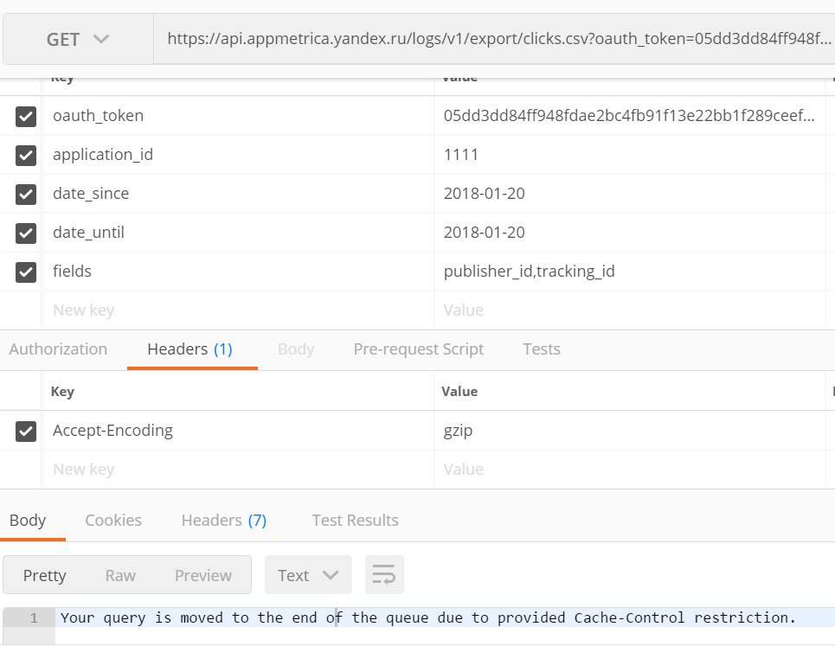This screenshot has height=646, width=835.
Task: Open the GET method dropdown
Action: pos(78,40)
